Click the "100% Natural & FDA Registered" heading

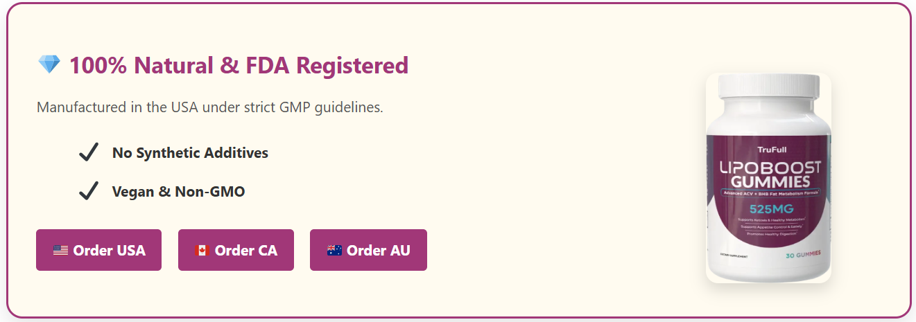pyautogui.click(x=239, y=66)
